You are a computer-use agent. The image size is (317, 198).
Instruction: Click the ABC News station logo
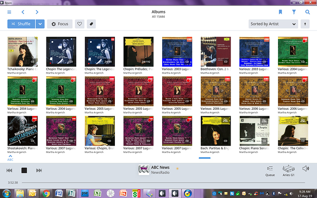point(144,170)
